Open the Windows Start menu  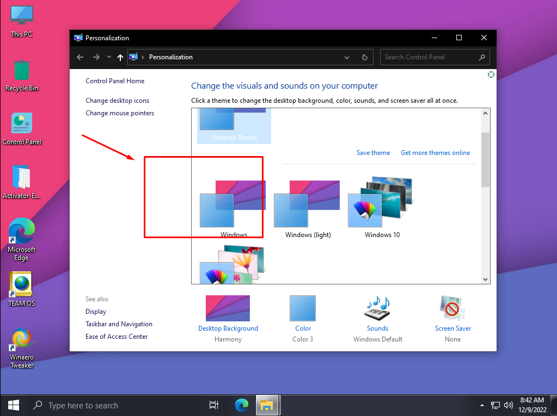coord(13,405)
